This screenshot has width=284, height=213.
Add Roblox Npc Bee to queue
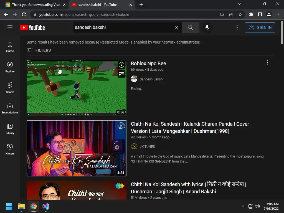121,74
